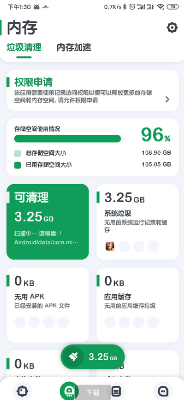
Task: Tap the storage usage progress bar
Action: click(x=70, y=139)
